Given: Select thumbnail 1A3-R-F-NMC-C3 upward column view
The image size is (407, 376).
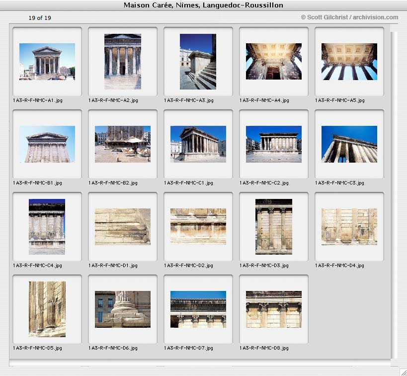Looking at the screenshot, I should [x=349, y=144].
